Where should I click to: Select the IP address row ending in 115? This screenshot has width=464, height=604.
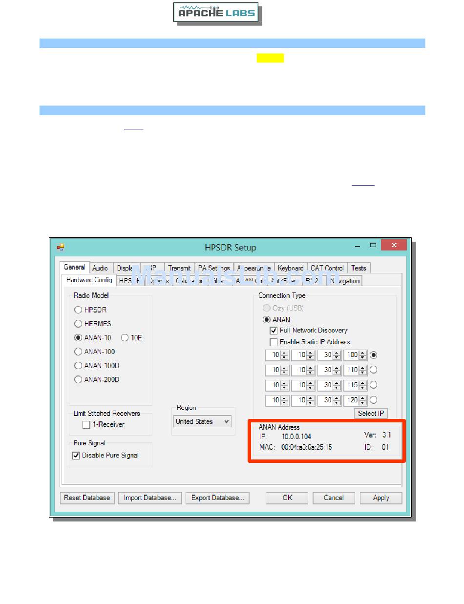[x=374, y=385]
